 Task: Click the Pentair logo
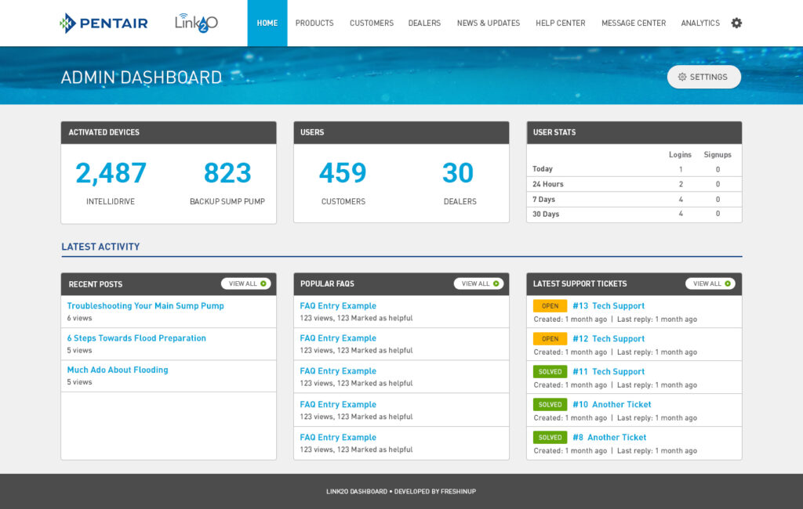[x=104, y=23]
